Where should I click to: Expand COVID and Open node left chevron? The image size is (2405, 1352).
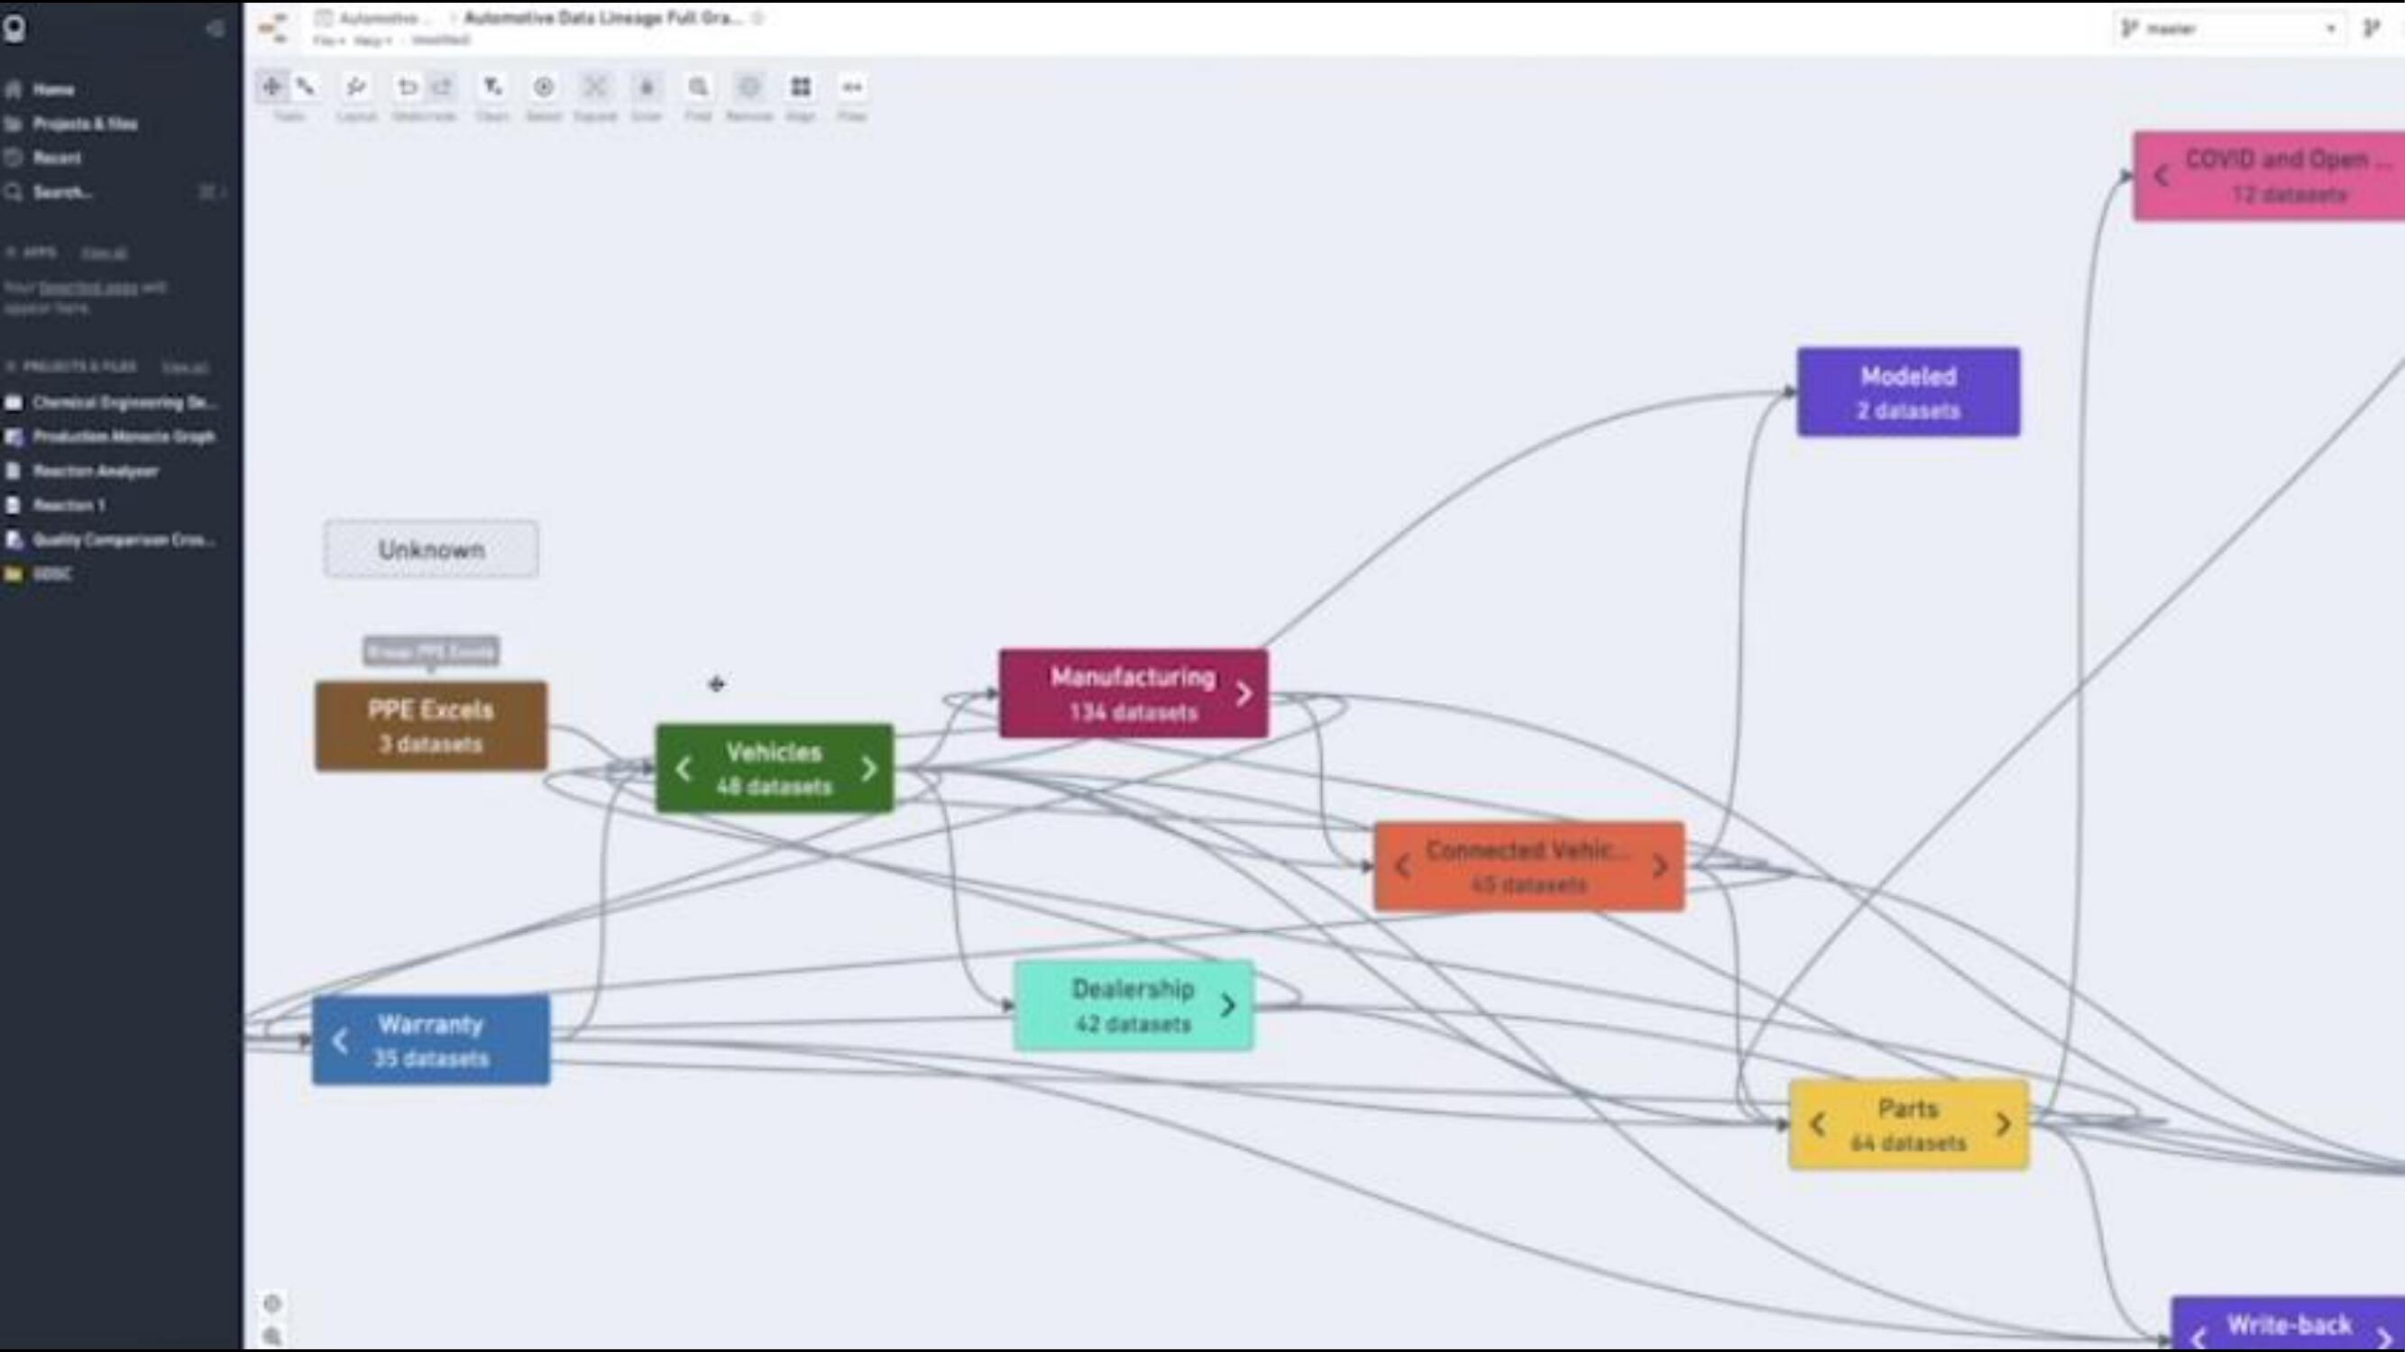click(2162, 176)
